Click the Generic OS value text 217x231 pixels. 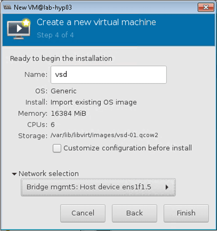[x=63, y=91]
